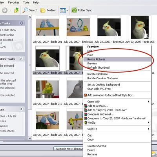The width and height of the screenshot is (157, 157).
Task: Click the Photos - July '07 place link
Action: [x=8, y=116]
